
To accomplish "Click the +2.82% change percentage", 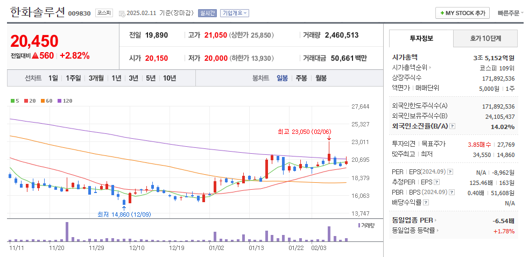I will click(75, 56).
